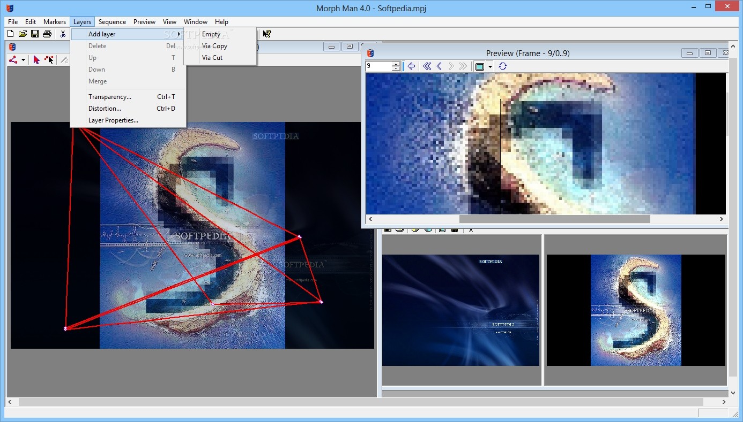Step back one frame in Preview
The image size is (743, 422).
(439, 66)
